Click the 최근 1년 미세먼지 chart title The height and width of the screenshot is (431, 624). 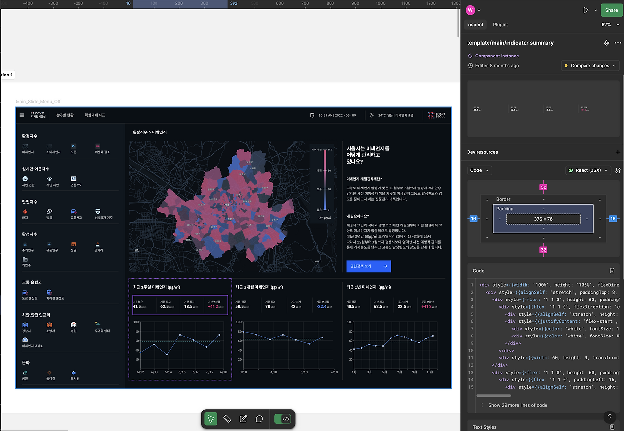pos(369,287)
